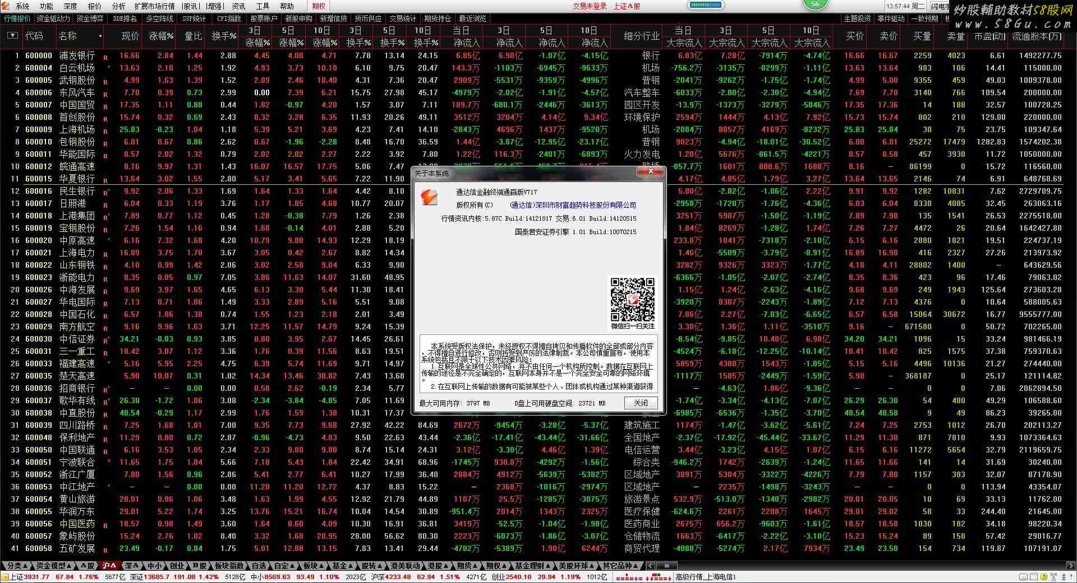Click the QR code image in about dialog
1077x583 pixels.
[x=632, y=299]
